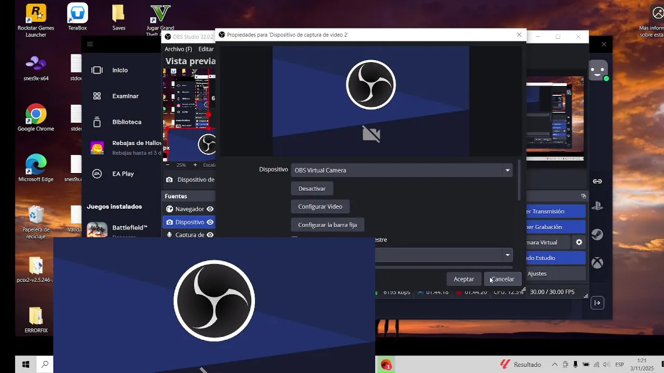Click the Modo Estudio button in OBS
Screen dimensions: 664x373
(x=556, y=257)
